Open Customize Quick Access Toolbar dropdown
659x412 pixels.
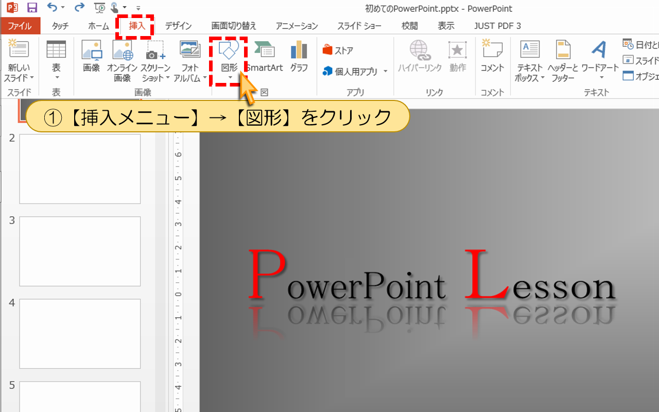coord(138,8)
